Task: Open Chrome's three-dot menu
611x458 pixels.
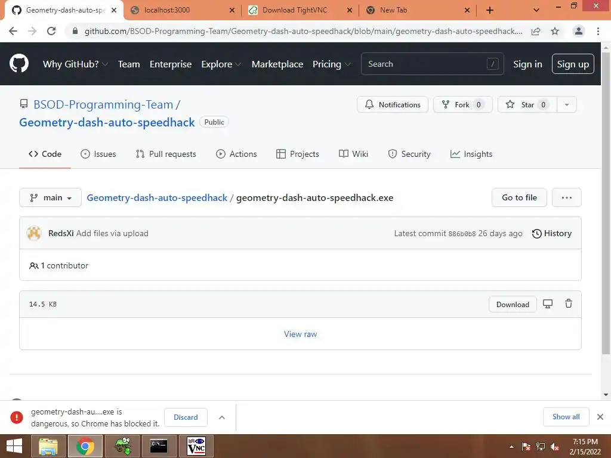Action: pyautogui.click(x=598, y=31)
